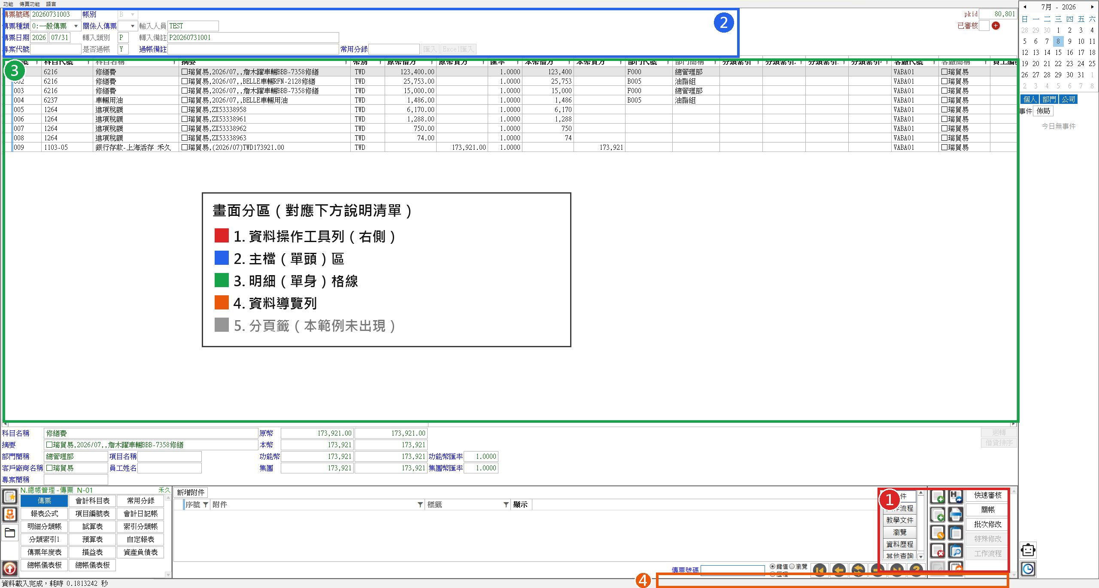The height and width of the screenshot is (588, 1099).
Task: Open the 傳票功能 menu
Action: click(x=30, y=4)
